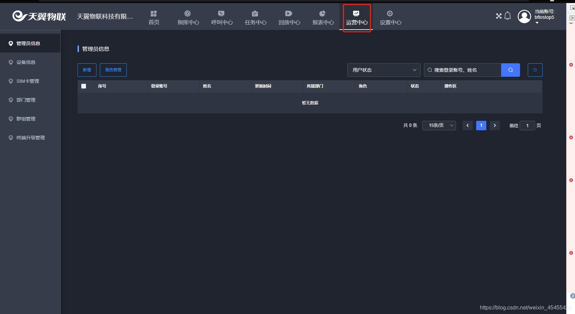Click the refresh icon button
The image size is (575, 314).
(x=535, y=70)
